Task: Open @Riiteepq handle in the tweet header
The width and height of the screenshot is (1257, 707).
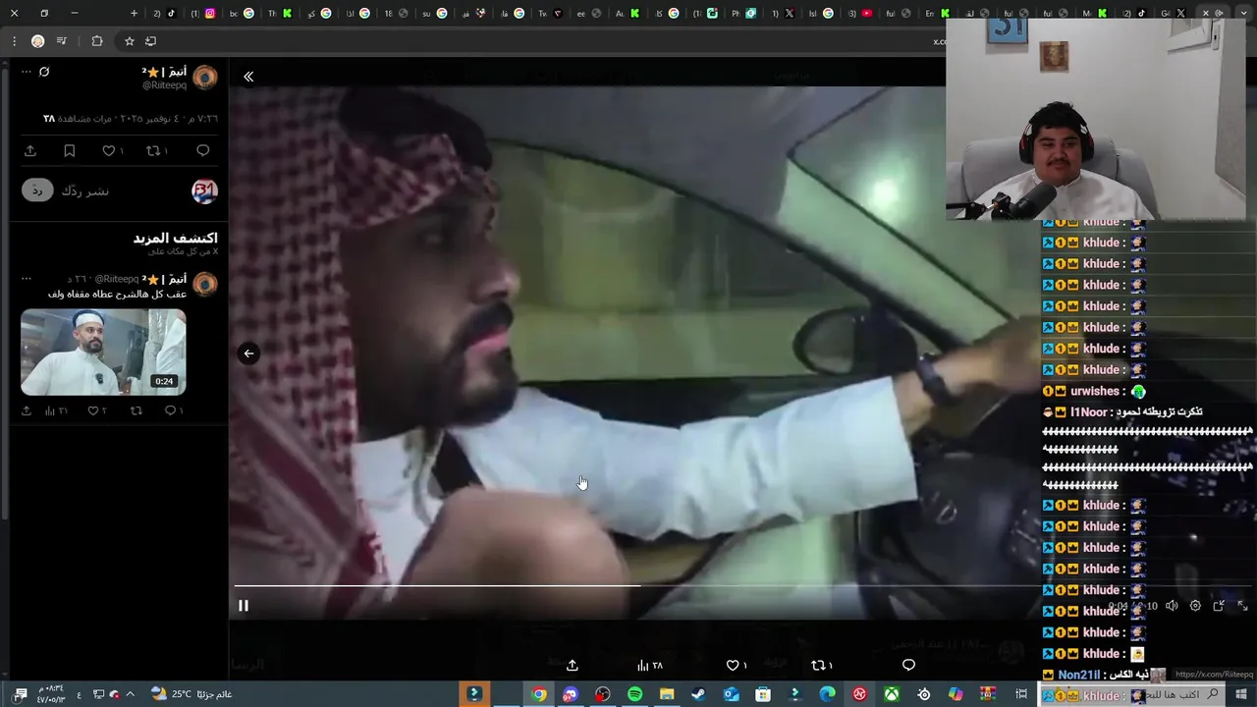Action: click(164, 85)
